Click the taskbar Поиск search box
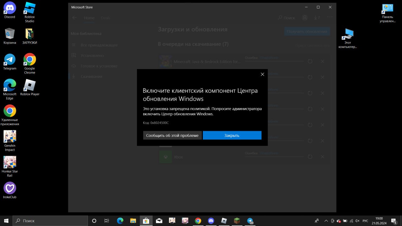 tap(50, 221)
